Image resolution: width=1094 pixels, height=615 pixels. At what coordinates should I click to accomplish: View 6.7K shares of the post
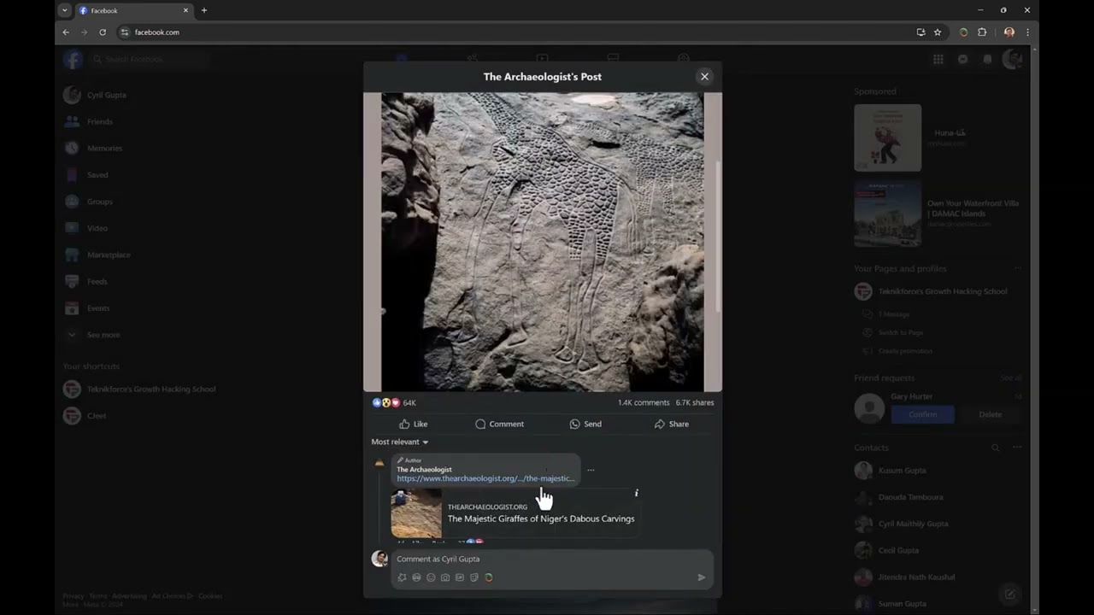tap(695, 402)
